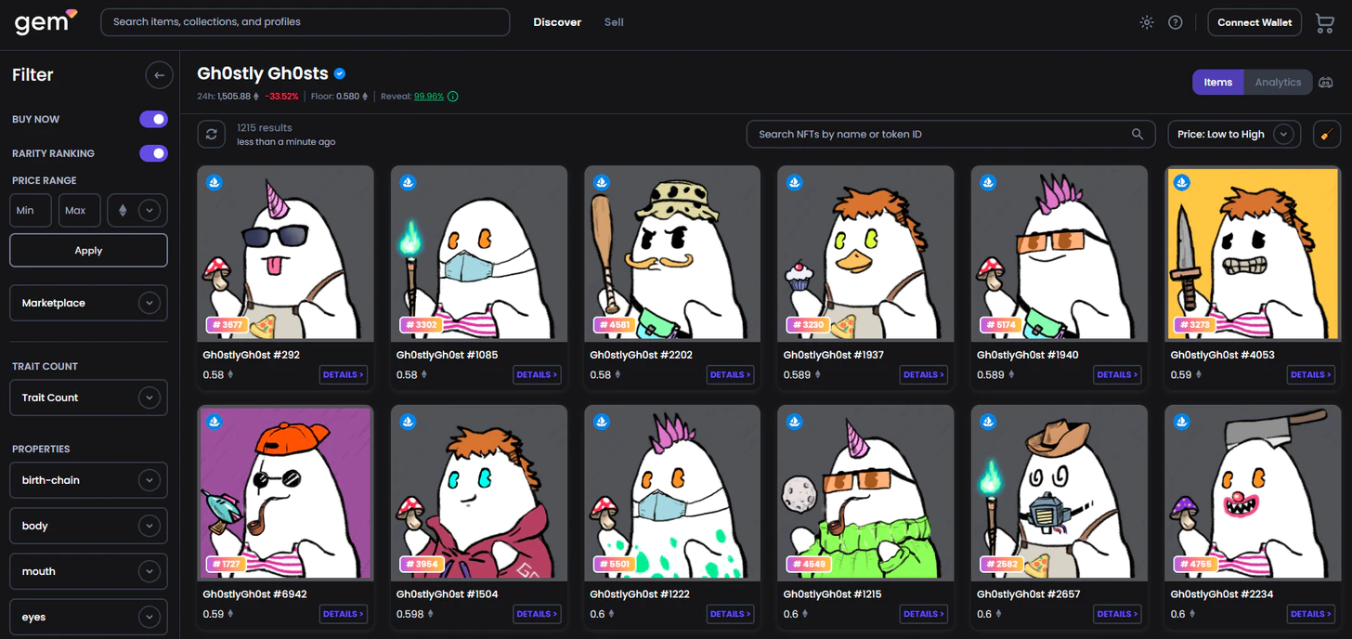Screen dimensions: 1352x639
Task: Open the shopping cart icon
Action: pos(1325,23)
